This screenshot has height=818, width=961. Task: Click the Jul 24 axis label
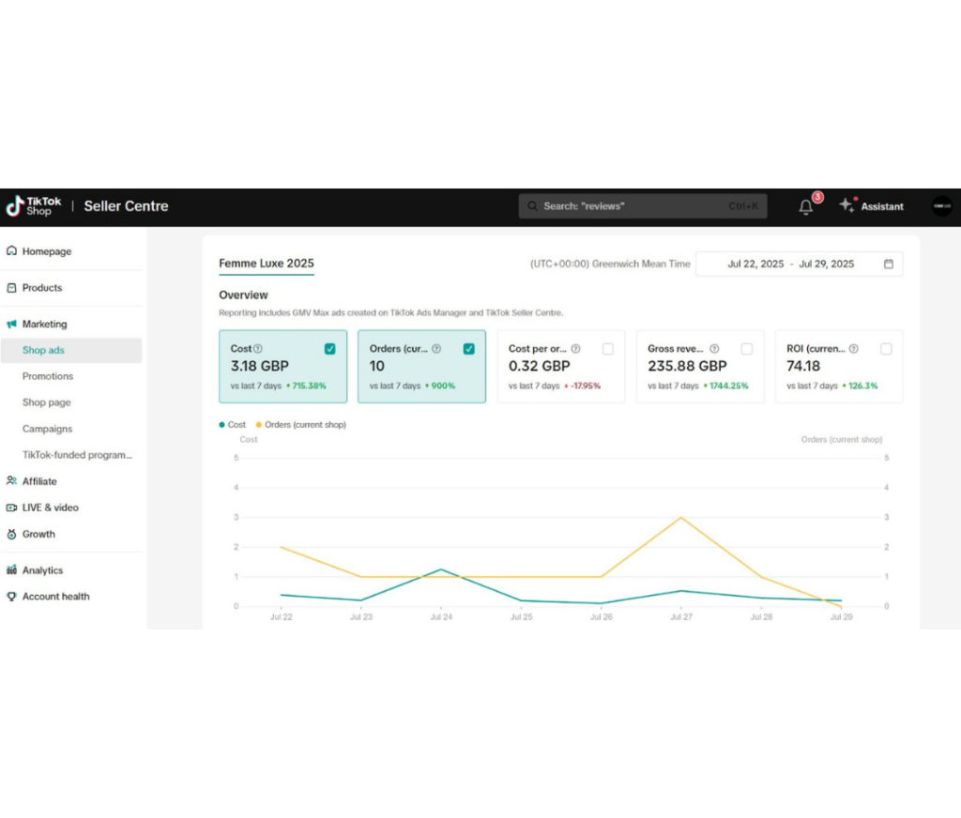point(441,617)
